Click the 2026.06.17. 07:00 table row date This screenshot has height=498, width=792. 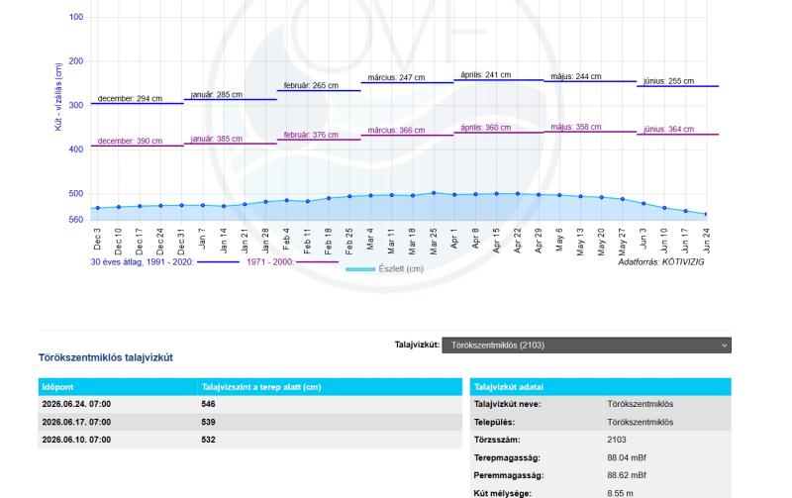coord(76,422)
